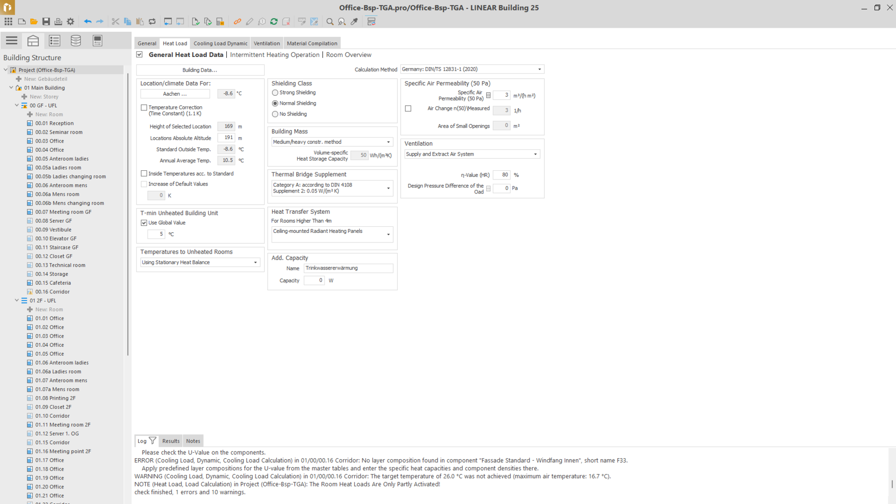896x504 pixels.
Task: Click the calculator building icon
Action: pos(220,22)
